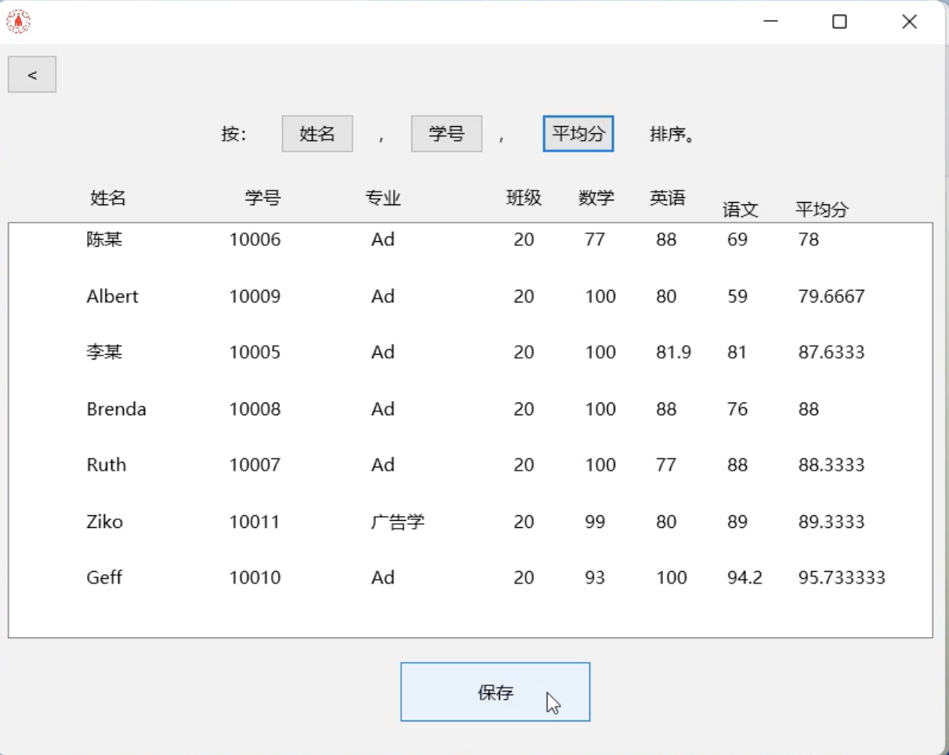The width and height of the screenshot is (949, 755).
Task: Click the 姓名 column header
Action: coord(107,198)
